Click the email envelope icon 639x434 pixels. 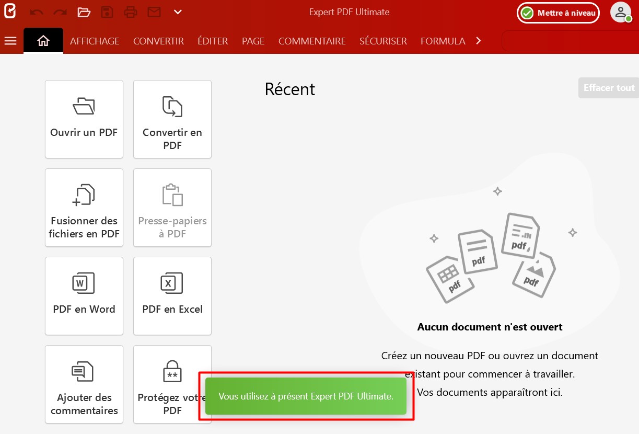click(154, 12)
